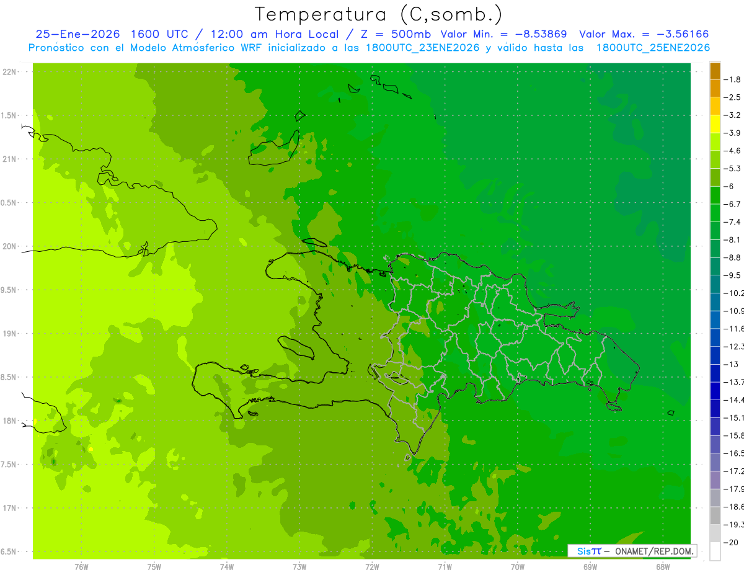Click the '-1.8' color scale label

coord(732,79)
